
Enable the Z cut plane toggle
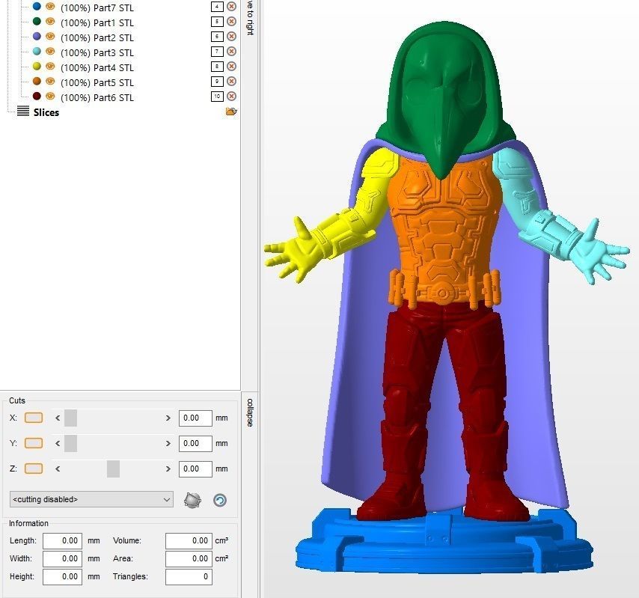coord(34,469)
